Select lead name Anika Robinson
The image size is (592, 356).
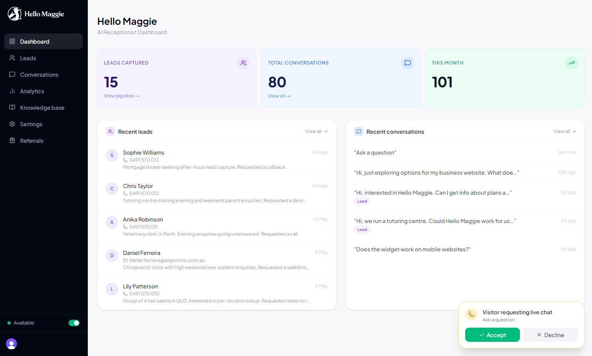click(x=143, y=220)
